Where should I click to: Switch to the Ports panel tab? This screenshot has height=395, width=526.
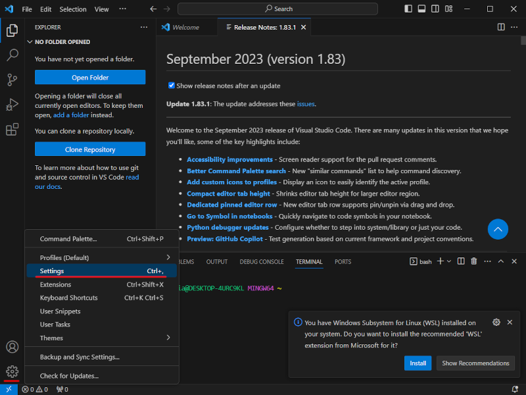tap(343, 261)
